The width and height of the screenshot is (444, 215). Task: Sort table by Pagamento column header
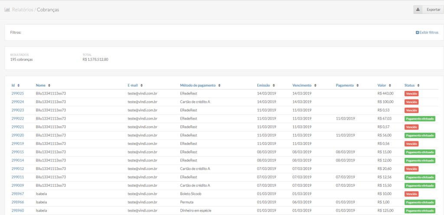345,85
